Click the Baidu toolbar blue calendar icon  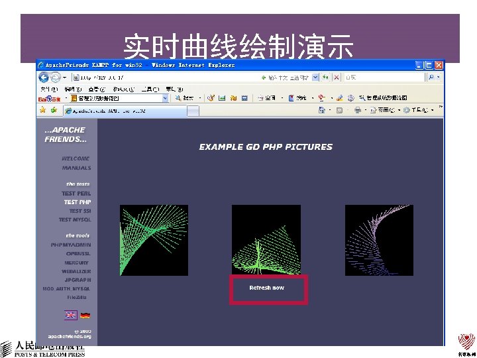pyautogui.click(x=244, y=98)
